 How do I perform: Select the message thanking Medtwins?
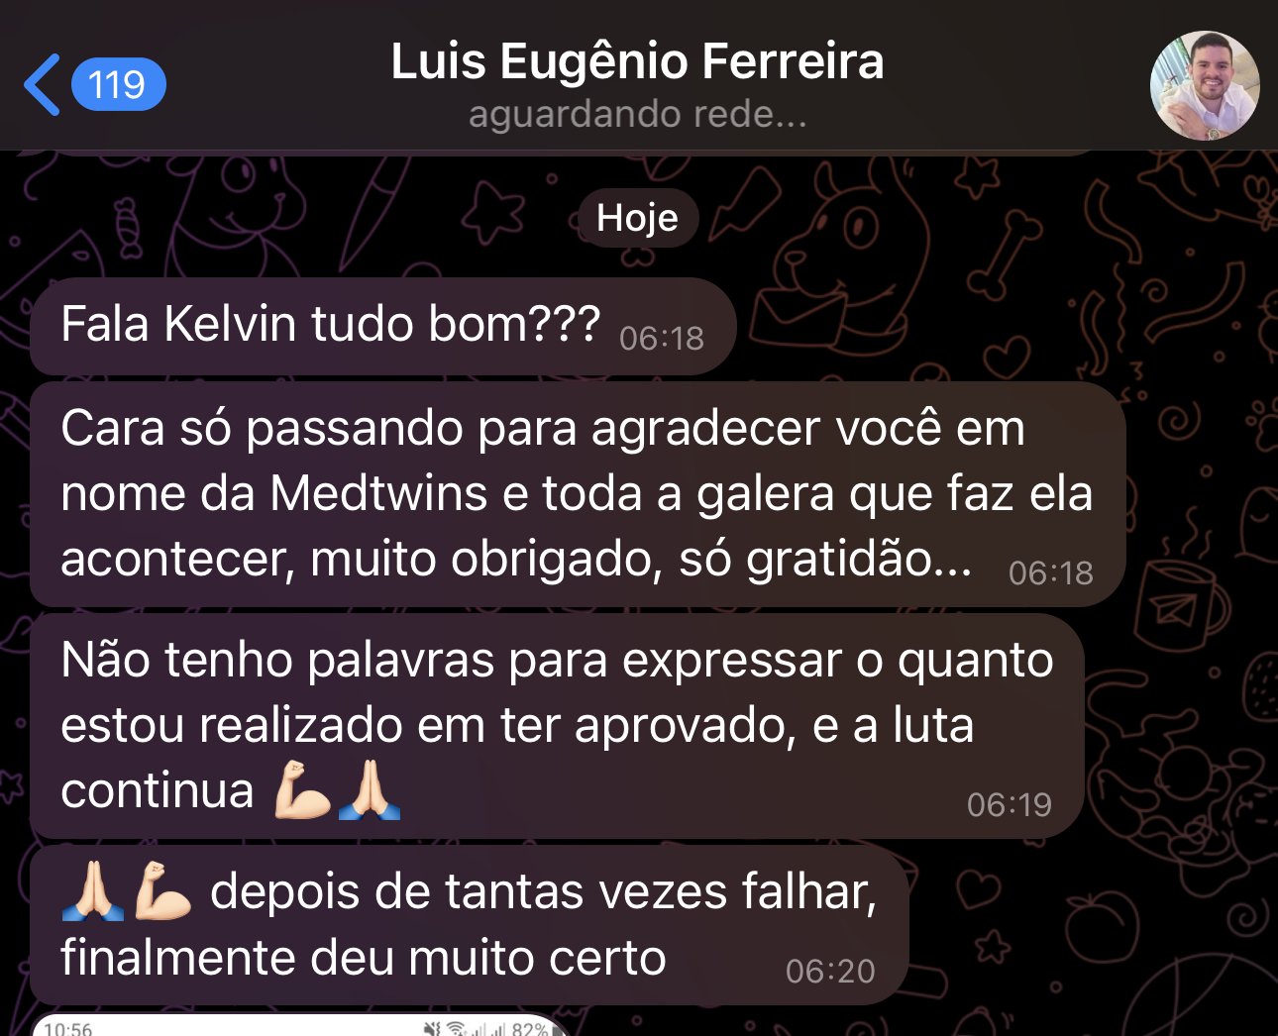pos(578,494)
